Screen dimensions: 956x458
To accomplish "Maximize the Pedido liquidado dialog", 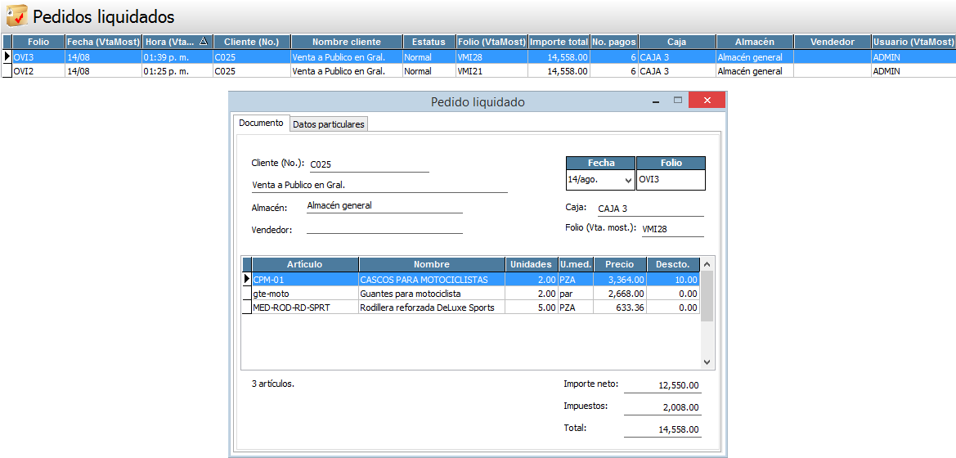I will click(677, 101).
